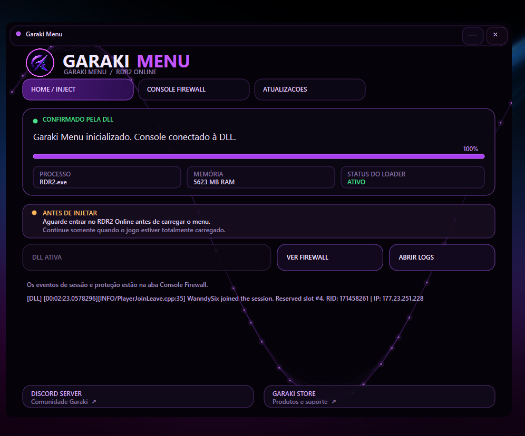
Task: Click the orange dot beside ANTES DE INJETAR
Action: [x=34, y=213]
